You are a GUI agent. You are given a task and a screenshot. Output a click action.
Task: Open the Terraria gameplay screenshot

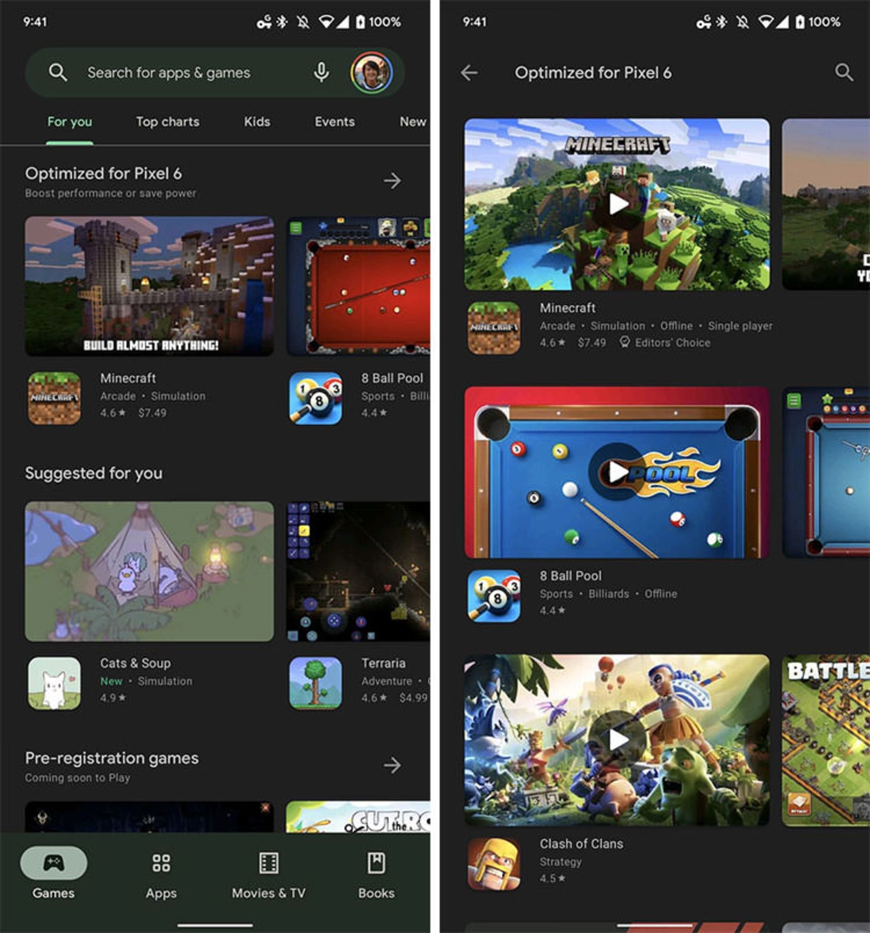[x=358, y=571]
